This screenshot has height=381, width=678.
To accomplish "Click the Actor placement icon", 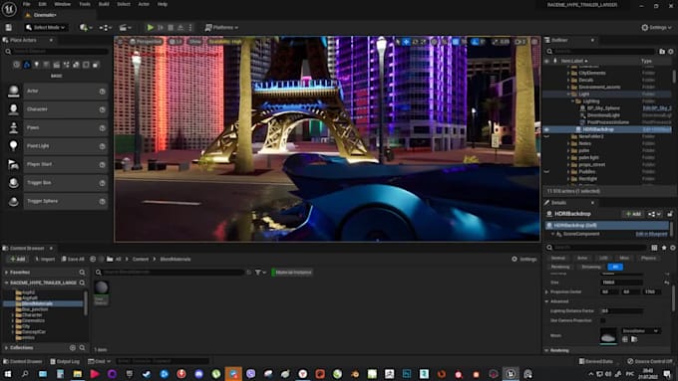I will point(13,92).
